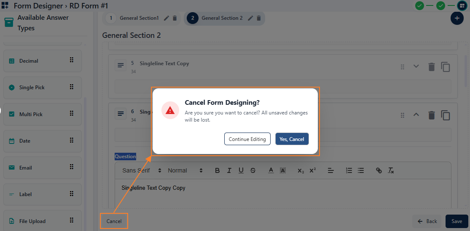
Task: Select the Label answer type
Action: 43,194
